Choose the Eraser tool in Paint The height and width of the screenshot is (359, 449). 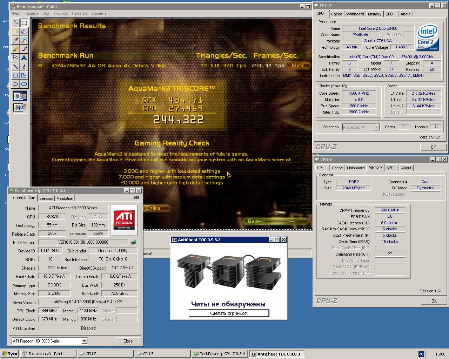[15, 32]
